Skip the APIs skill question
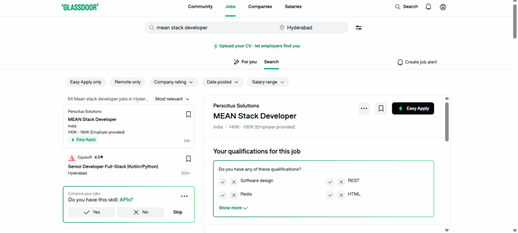The width and height of the screenshot is (518, 233). pos(178,212)
